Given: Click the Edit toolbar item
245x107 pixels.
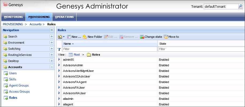Looking at the screenshot, I should coord(111,37).
